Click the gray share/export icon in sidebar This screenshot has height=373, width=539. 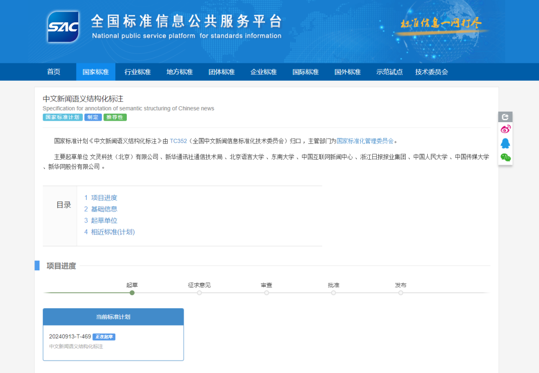coord(506,116)
